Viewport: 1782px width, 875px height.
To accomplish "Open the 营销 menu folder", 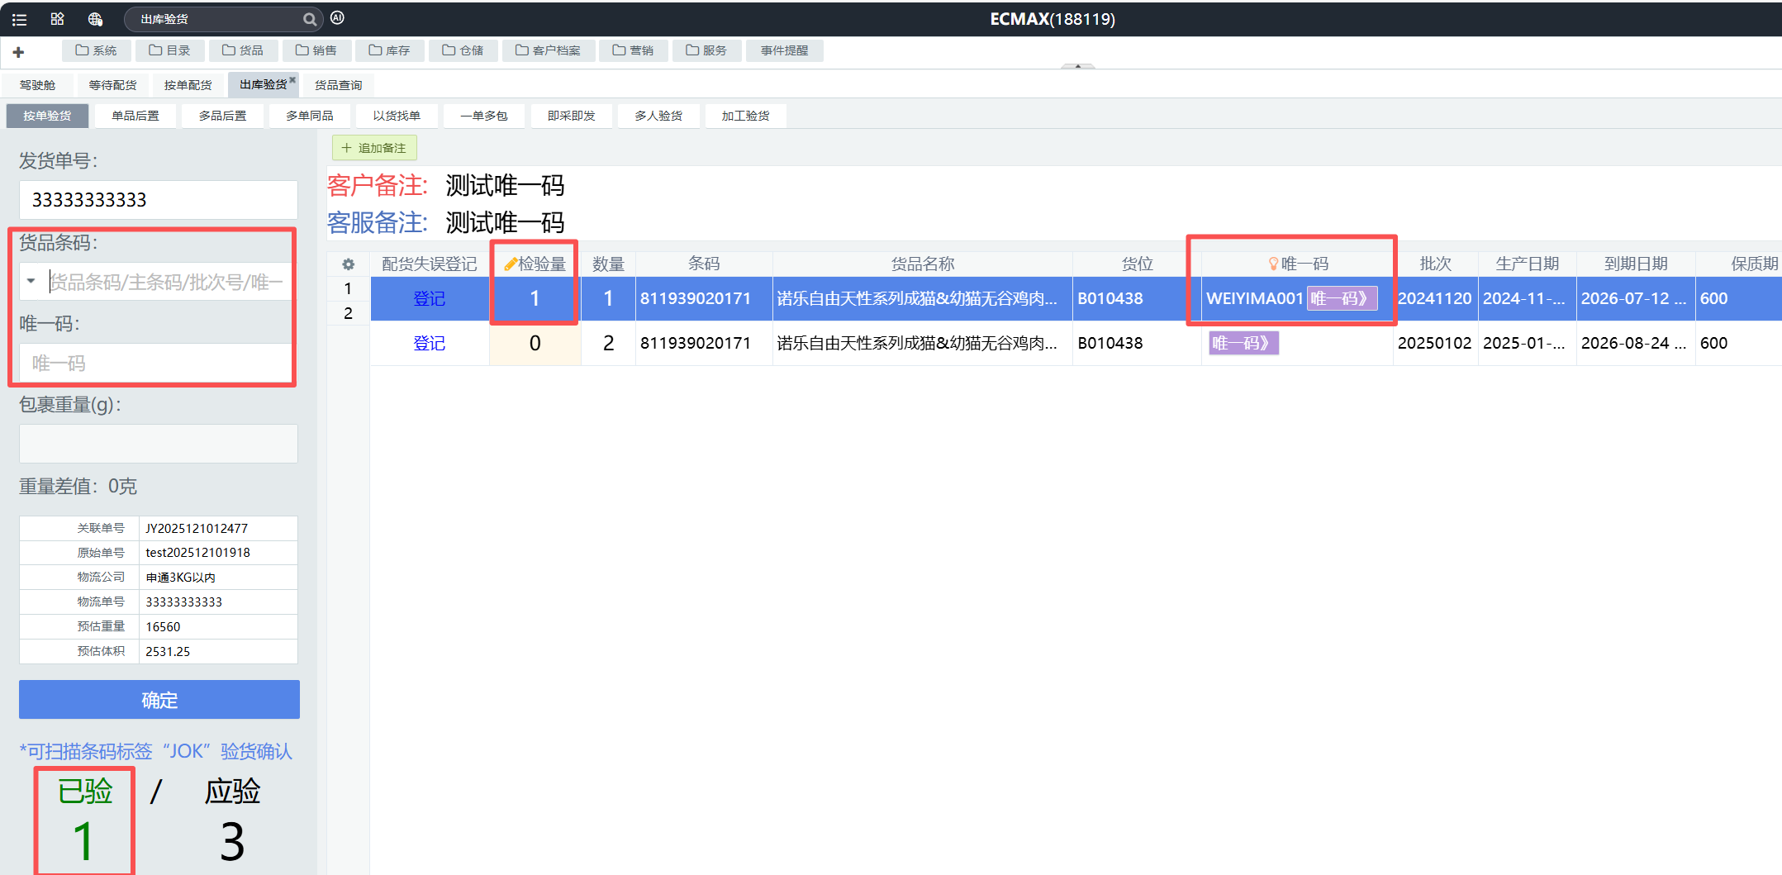I will (x=633, y=50).
